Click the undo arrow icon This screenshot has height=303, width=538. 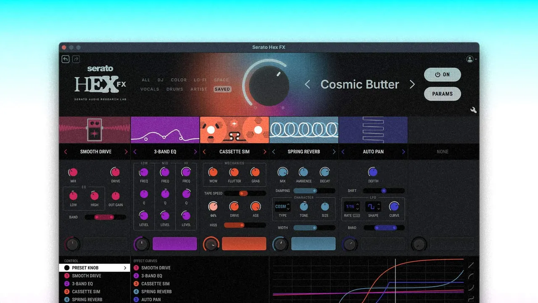point(66,59)
